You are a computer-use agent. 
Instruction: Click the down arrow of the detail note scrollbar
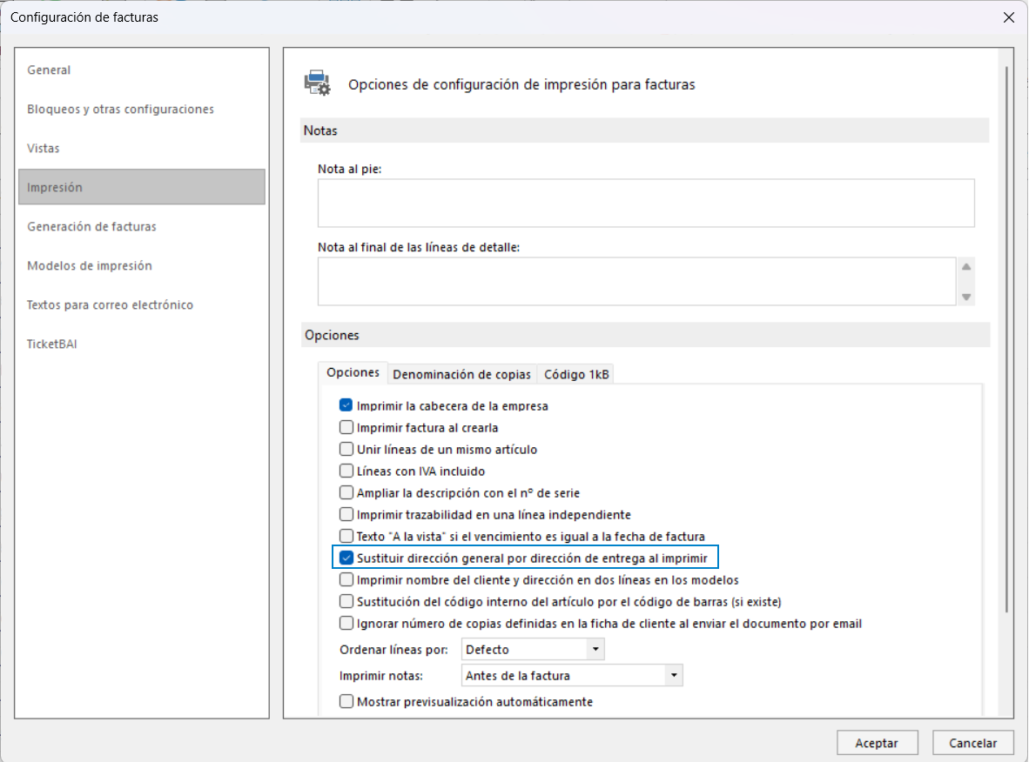(x=966, y=297)
